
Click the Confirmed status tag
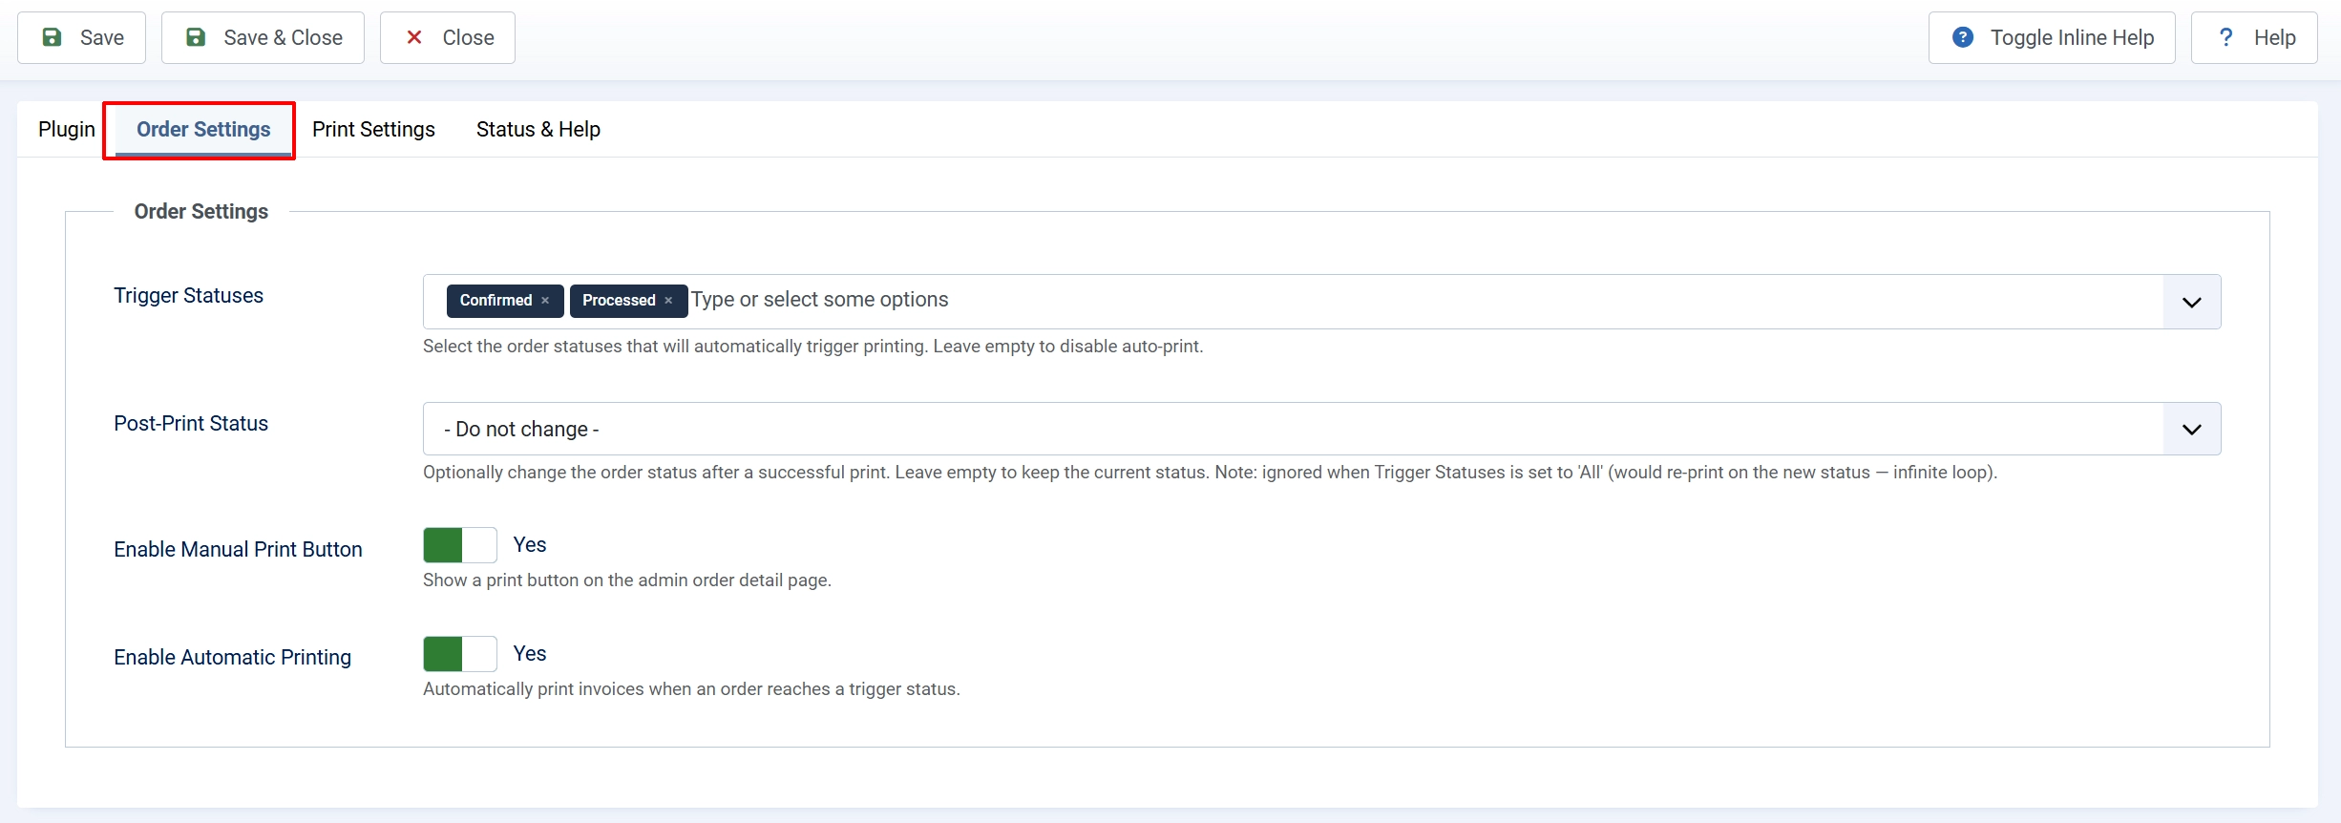pos(496,300)
